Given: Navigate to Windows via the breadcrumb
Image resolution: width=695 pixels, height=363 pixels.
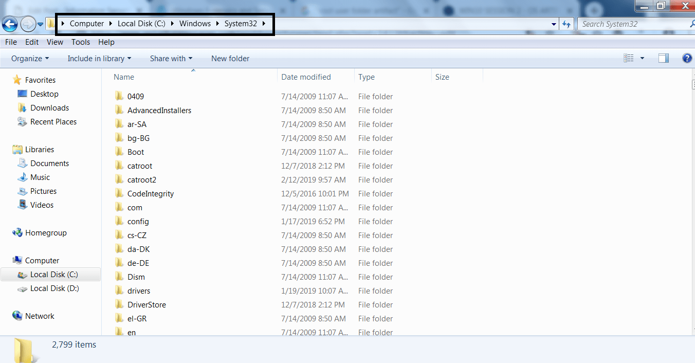Looking at the screenshot, I should [x=195, y=23].
